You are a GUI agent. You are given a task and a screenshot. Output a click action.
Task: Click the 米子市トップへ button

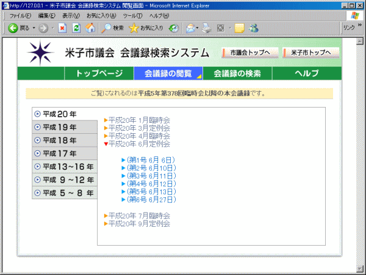[310, 53]
